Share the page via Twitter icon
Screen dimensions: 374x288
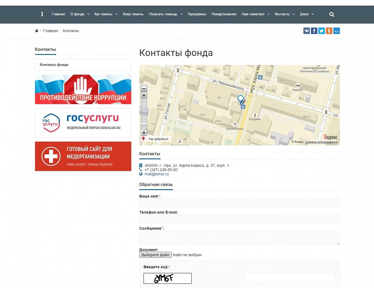tap(322, 31)
